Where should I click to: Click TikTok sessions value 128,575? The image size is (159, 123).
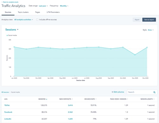(x=44, y=105)
